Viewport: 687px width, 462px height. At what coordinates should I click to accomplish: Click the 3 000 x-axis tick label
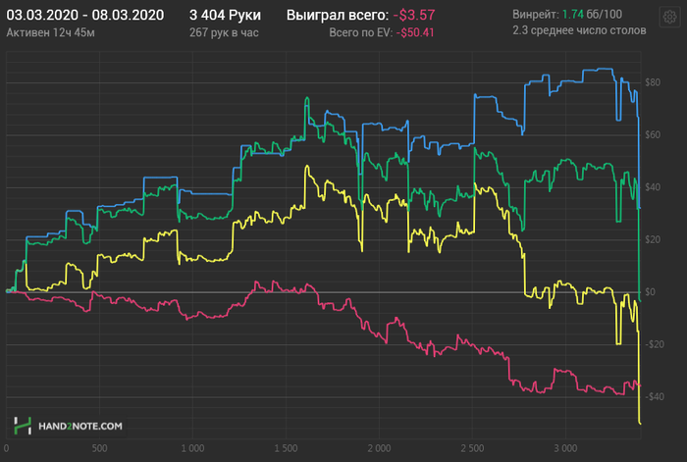565,448
